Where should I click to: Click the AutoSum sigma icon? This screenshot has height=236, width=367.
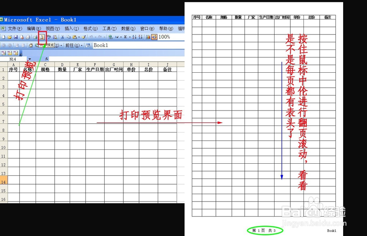click(x=125, y=37)
